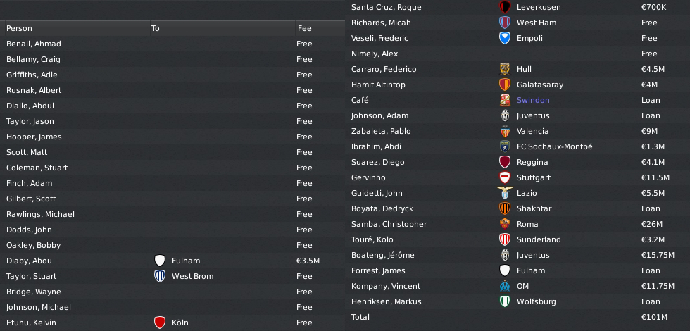
Task: Open the Wolfsburg club name
Action: click(x=536, y=301)
